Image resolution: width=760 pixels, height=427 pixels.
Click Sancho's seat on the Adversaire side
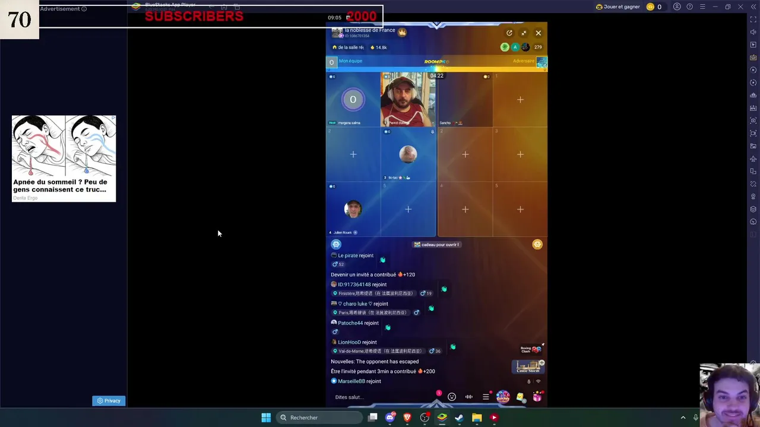(465, 100)
